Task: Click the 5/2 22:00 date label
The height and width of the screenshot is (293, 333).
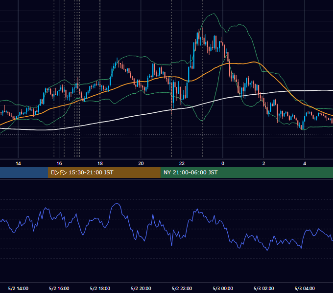Action: 182,288
